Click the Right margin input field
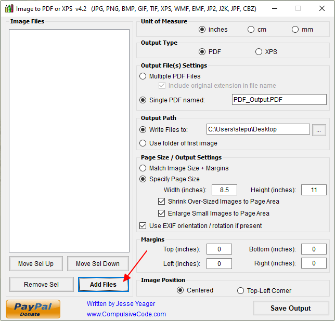Image resolution: width=335 pixels, height=321 pixels. pos(314,263)
